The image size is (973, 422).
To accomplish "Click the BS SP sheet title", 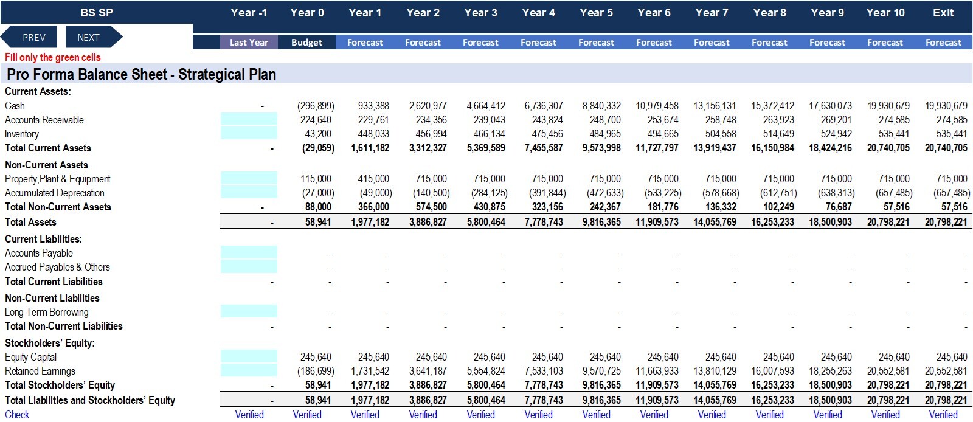I will [x=97, y=12].
